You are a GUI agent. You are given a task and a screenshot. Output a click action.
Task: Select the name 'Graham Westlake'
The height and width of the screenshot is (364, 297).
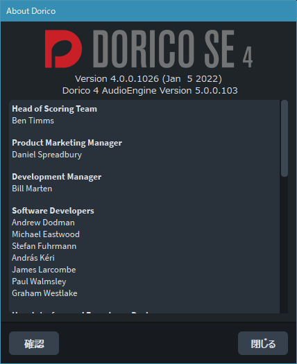44,293
